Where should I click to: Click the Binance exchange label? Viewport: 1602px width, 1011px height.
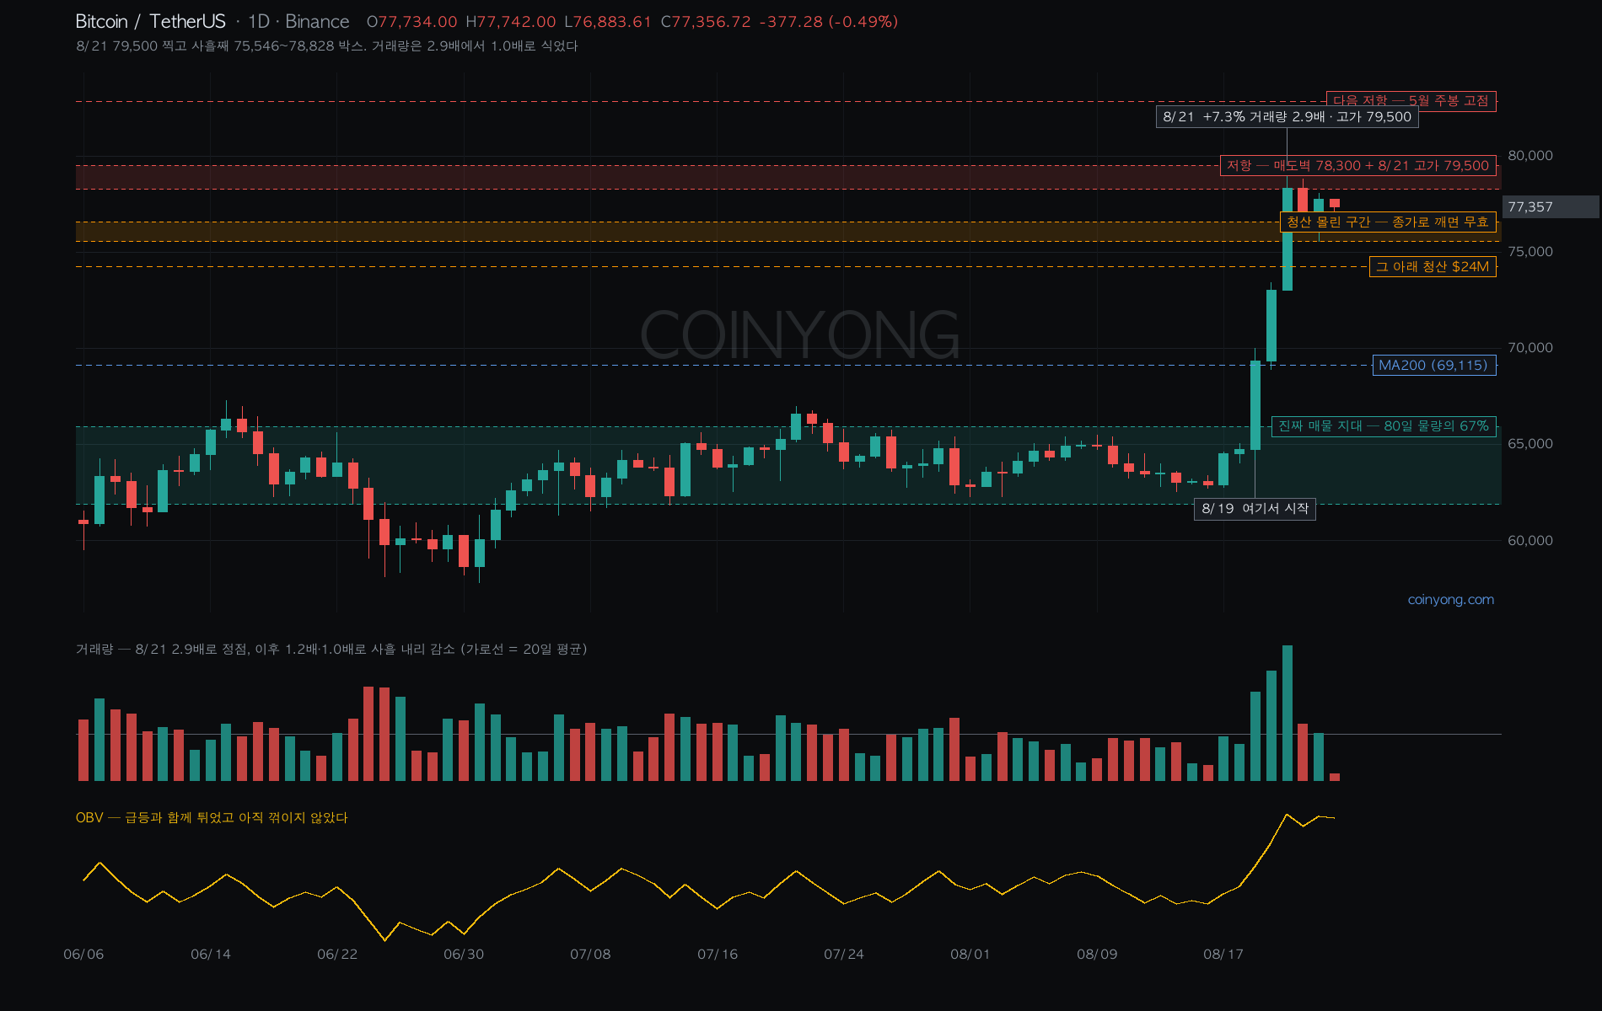[x=317, y=22]
